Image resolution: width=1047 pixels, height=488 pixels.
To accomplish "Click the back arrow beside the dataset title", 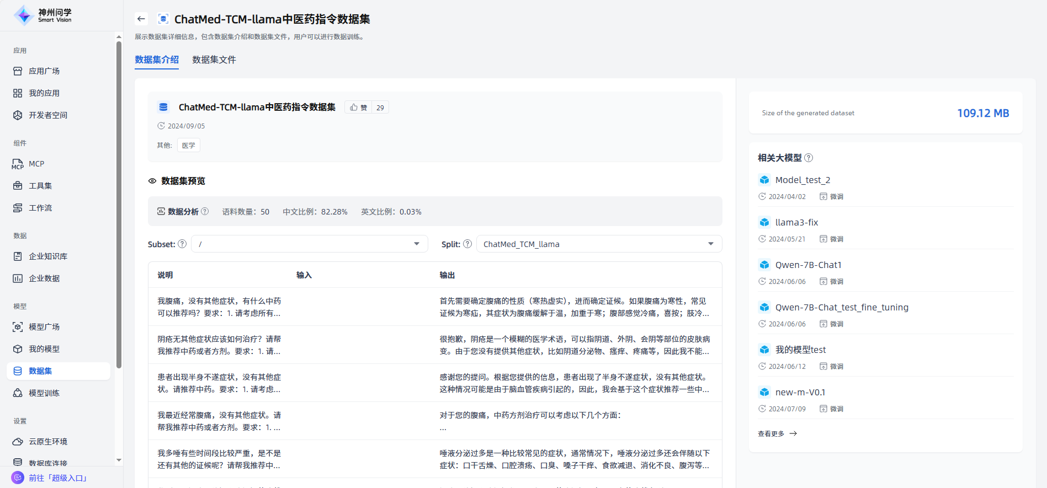I will [141, 19].
